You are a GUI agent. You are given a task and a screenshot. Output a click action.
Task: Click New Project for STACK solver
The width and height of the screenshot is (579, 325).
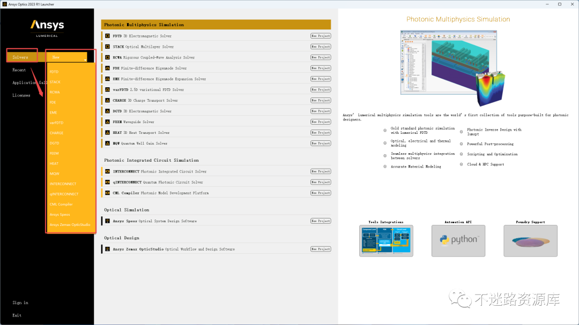click(x=321, y=47)
